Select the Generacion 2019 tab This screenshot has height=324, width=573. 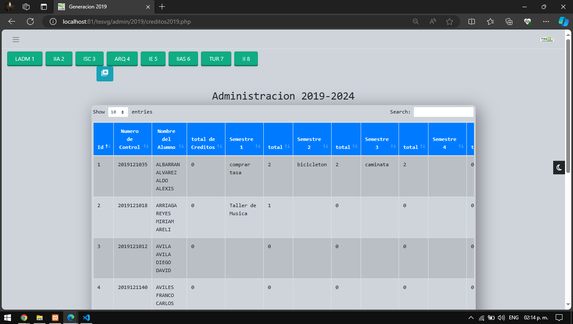[104, 7]
